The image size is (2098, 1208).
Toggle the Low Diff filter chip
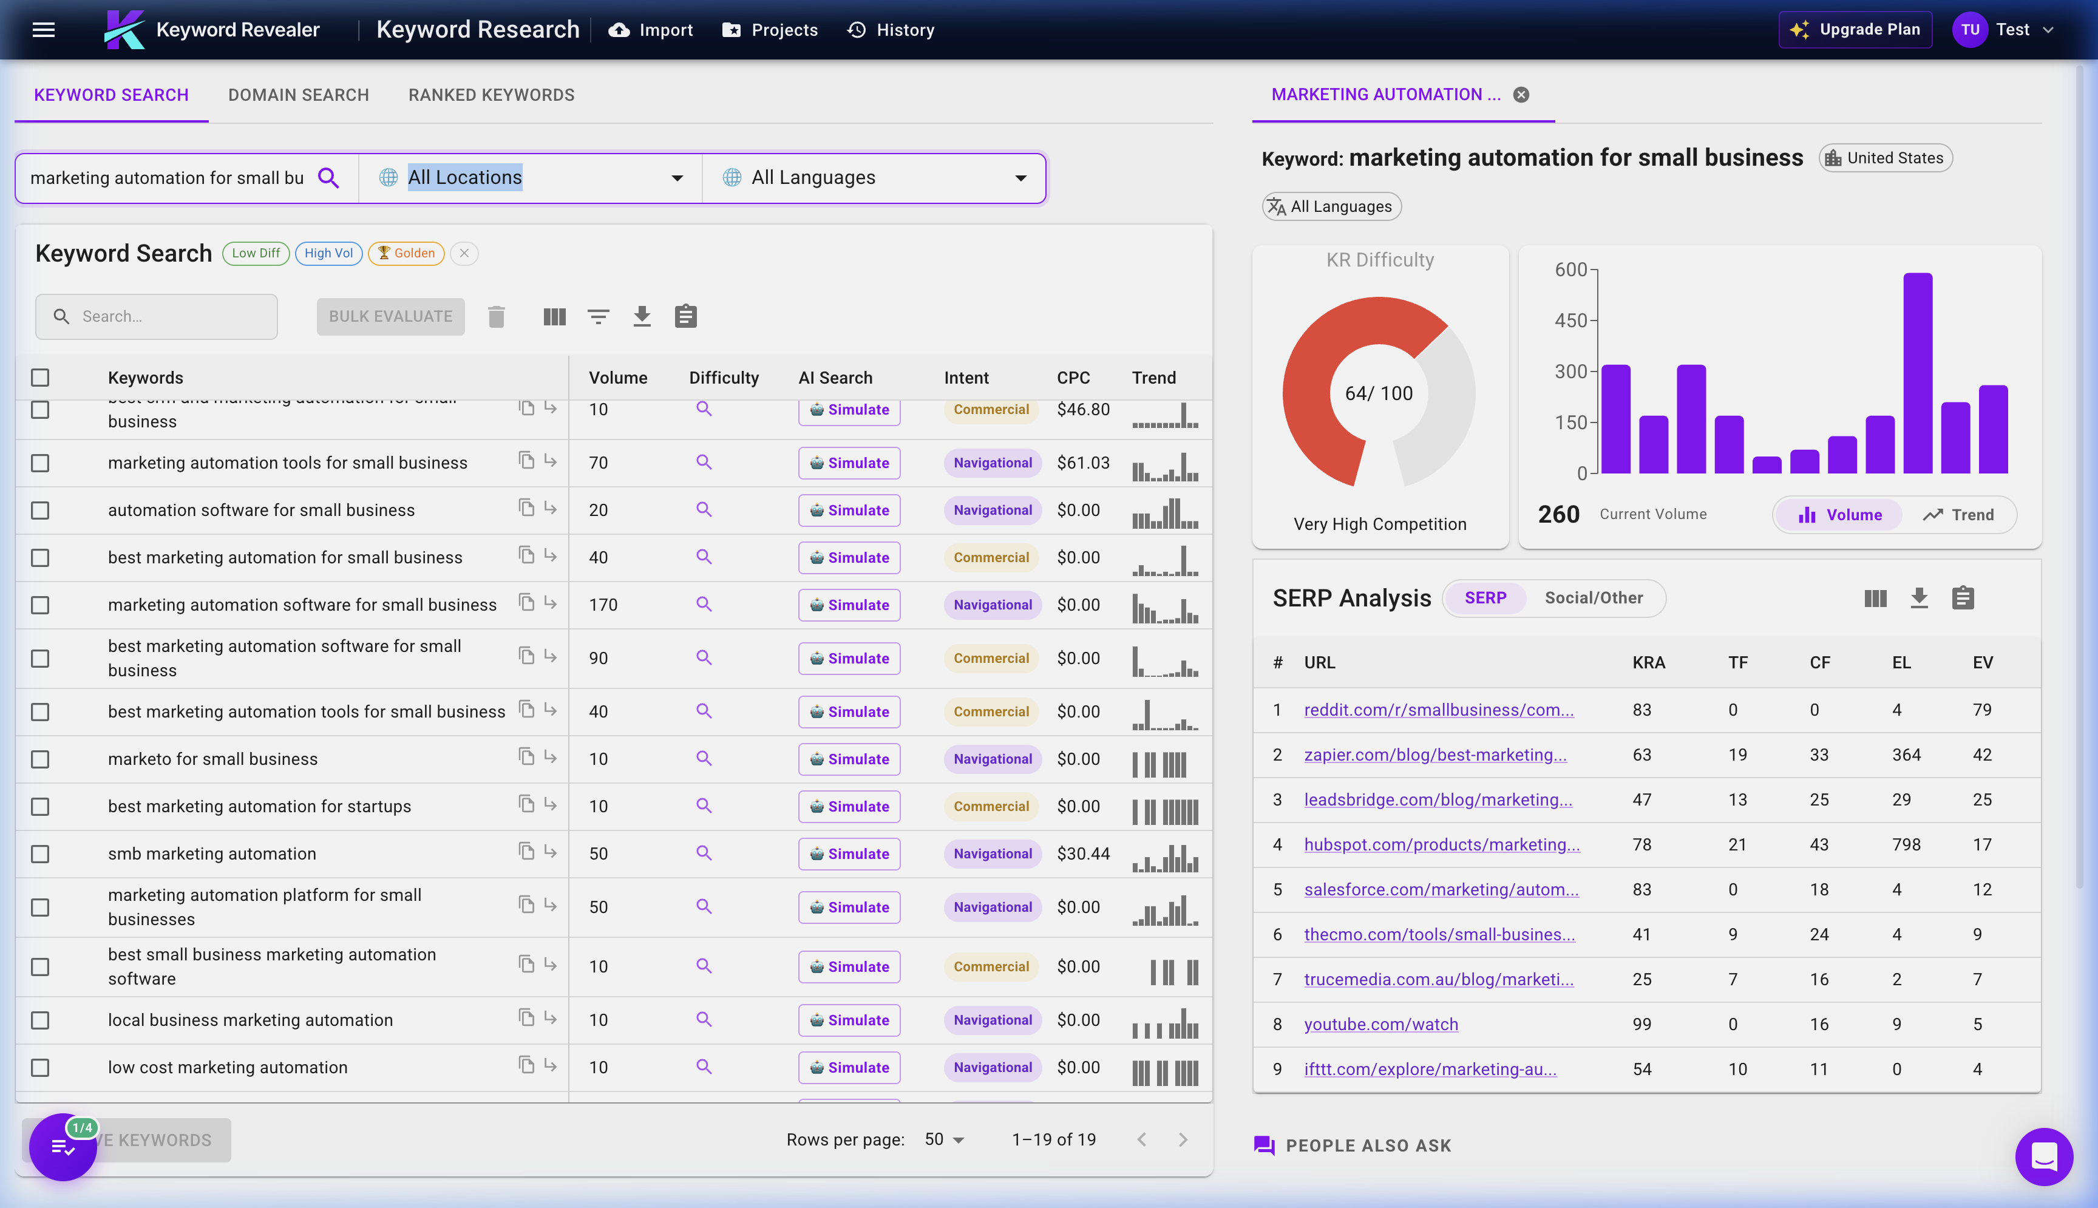click(x=256, y=253)
